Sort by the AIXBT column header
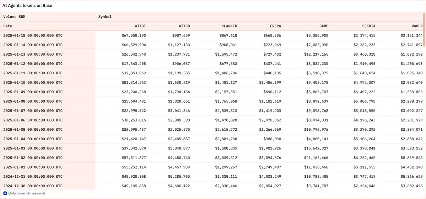The image size is (426, 199). pos(140,26)
